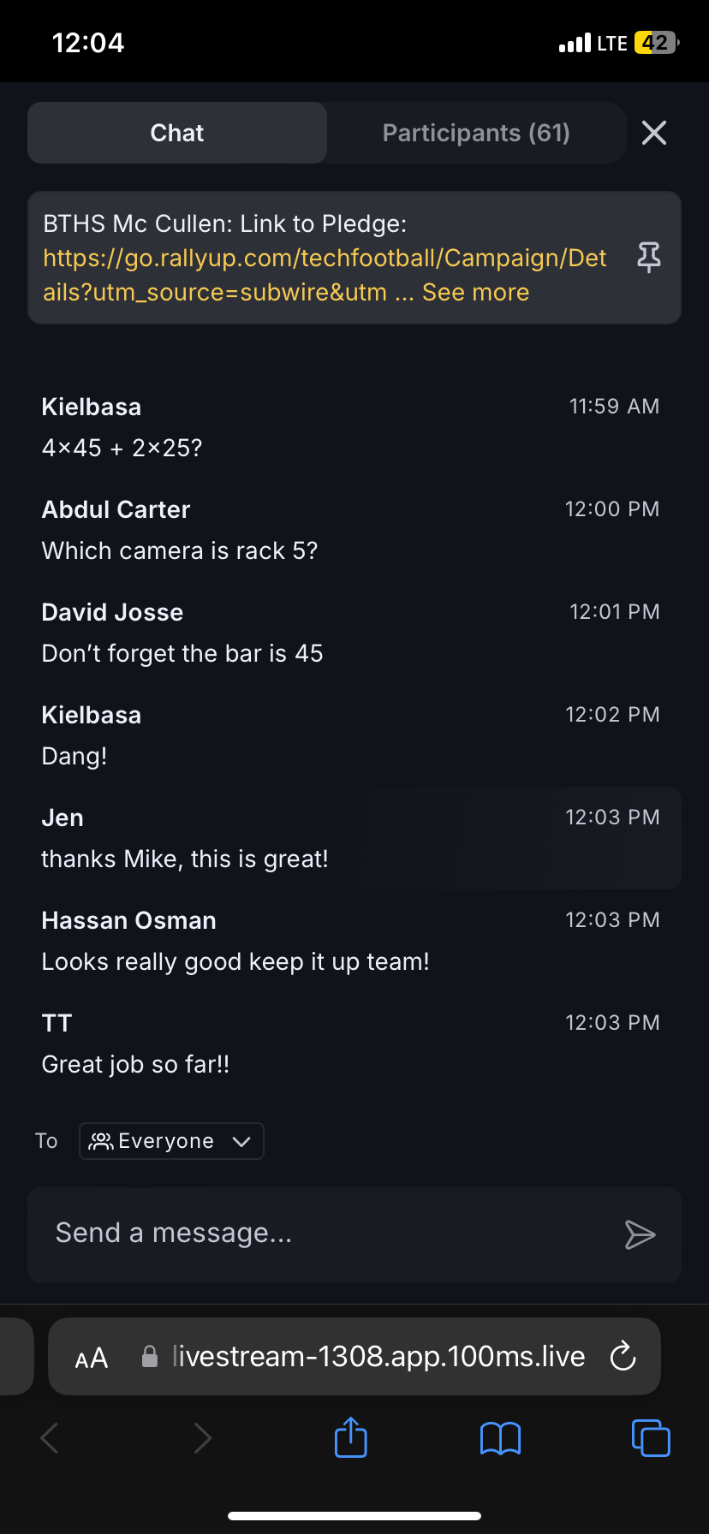Tap the Safari share icon

(x=350, y=1437)
